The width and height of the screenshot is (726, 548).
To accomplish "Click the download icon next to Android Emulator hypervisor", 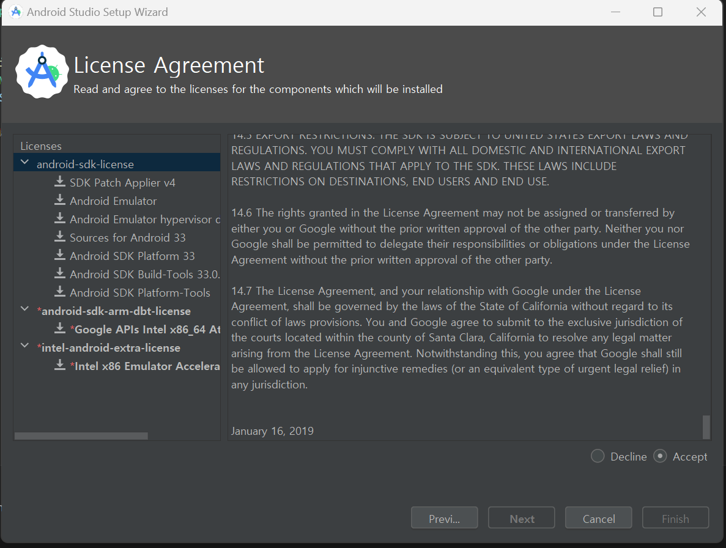I will pyautogui.click(x=60, y=218).
